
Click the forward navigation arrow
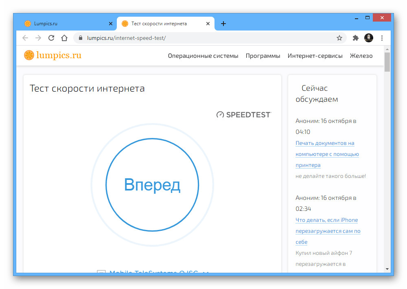[x=38, y=38]
